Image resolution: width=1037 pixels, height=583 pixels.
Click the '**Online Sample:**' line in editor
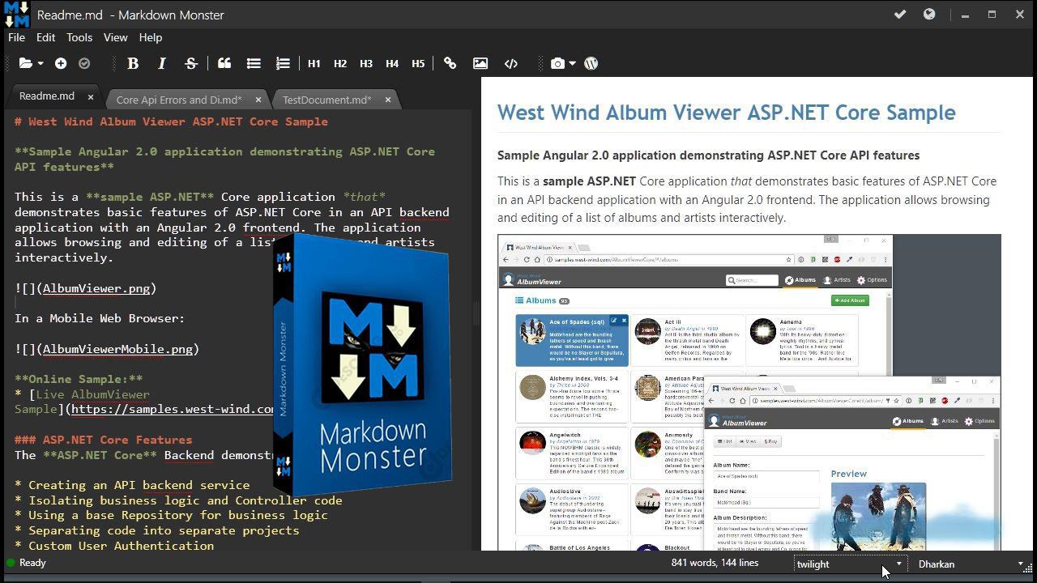point(79,379)
